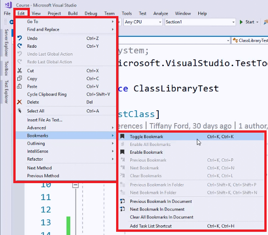Click the Visual Studio logo icon

(8, 5)
